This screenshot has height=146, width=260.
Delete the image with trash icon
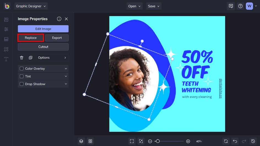[21, 58]
